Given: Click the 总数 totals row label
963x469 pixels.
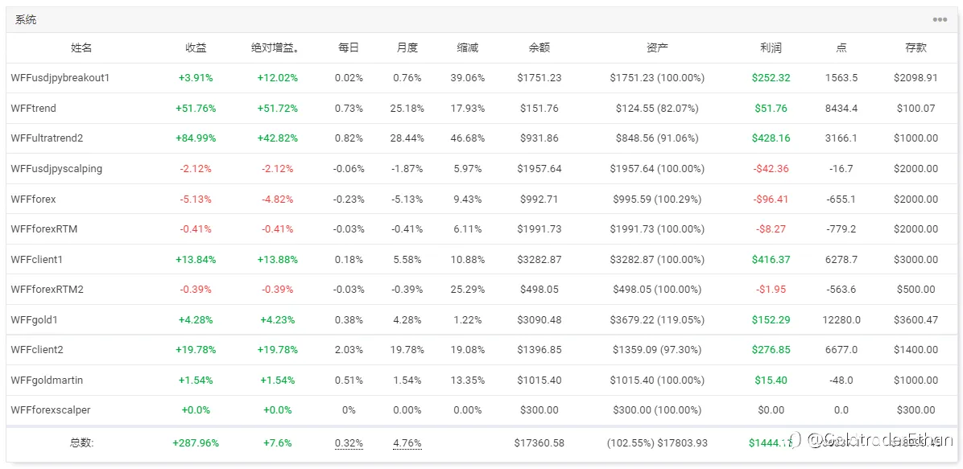Looking at the screenshot, I should pos(81,442).
